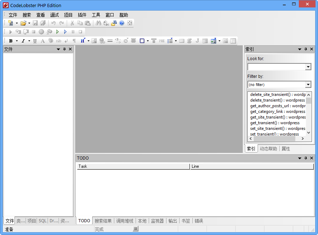Click the blue Debug triangle icon
Screen dimensions: 318x235
65,32
